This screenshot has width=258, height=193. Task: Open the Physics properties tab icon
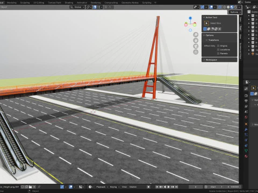[x=246, y=140]
